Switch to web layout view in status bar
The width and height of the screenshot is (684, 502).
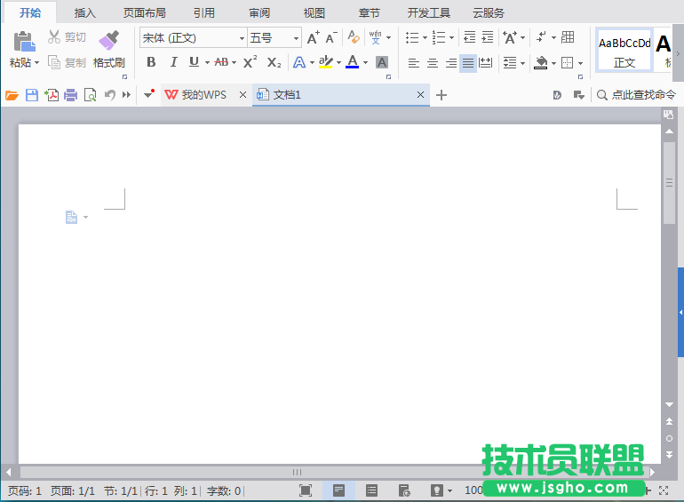[404, 490]
